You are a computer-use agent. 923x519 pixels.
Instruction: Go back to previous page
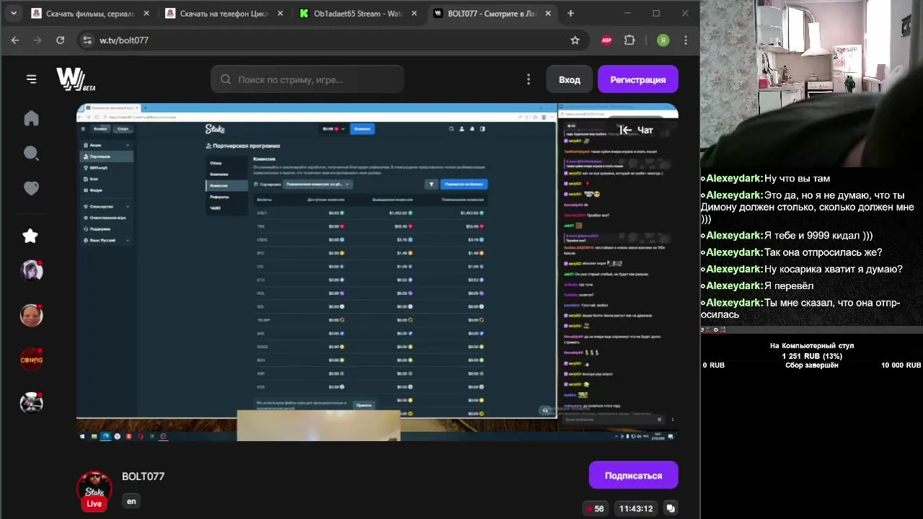pos(15,40)
